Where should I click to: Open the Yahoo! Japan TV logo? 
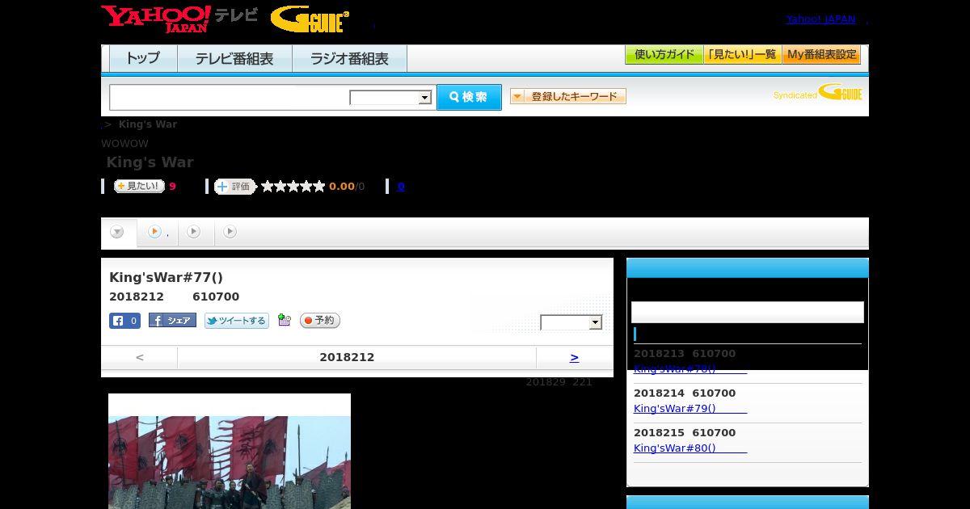[179, 19]
